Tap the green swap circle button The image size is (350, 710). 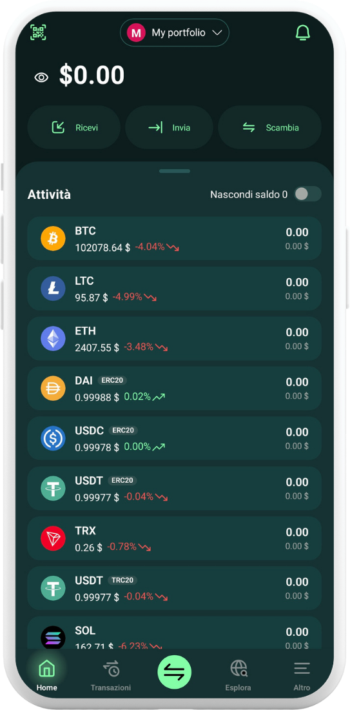[175, 673]
